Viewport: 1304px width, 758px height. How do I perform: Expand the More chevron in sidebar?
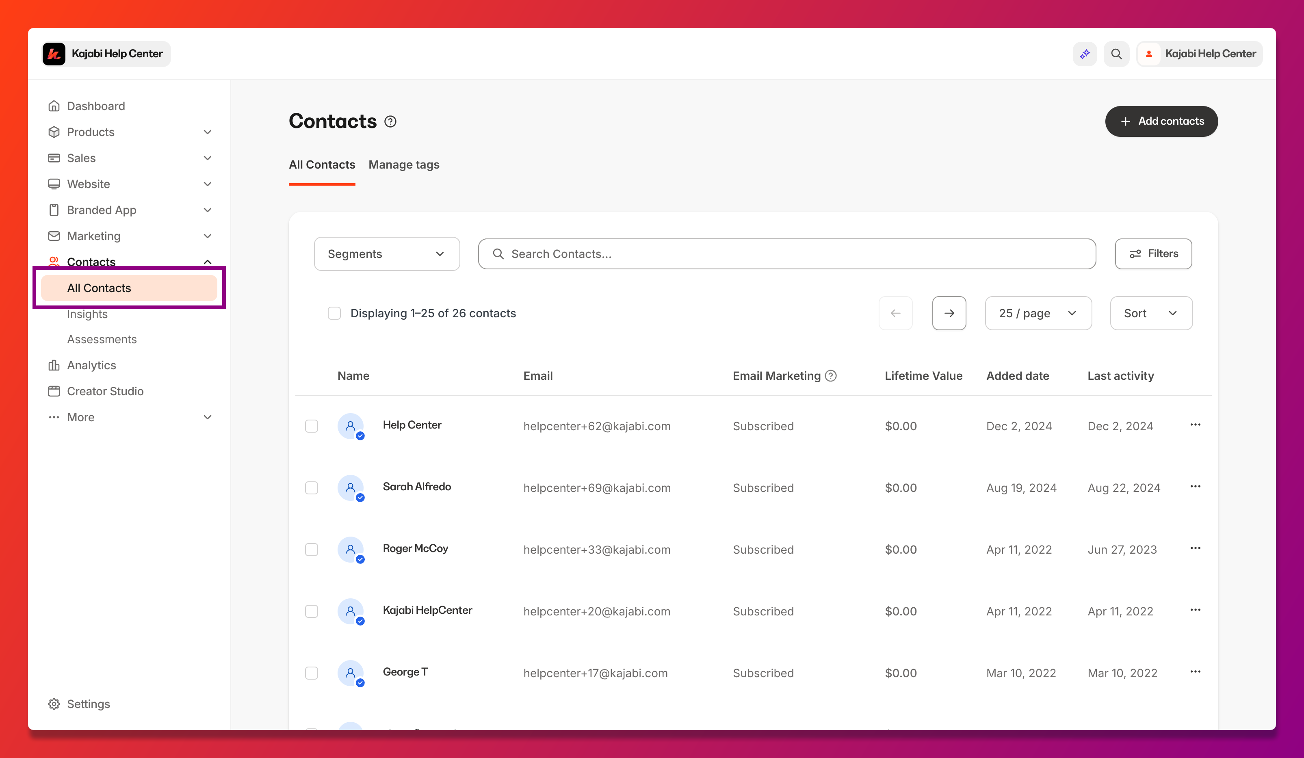208,417
